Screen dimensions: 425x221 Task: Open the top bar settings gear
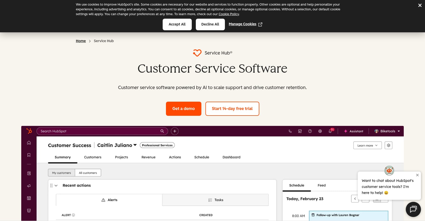[x=320, y=131]
